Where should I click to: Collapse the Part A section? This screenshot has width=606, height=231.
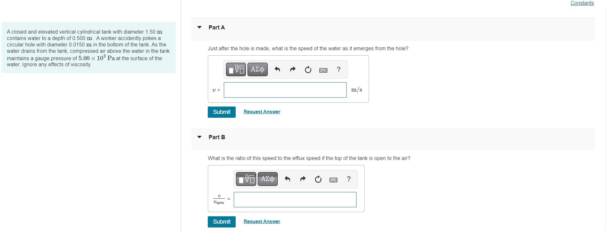pos(199,27)
